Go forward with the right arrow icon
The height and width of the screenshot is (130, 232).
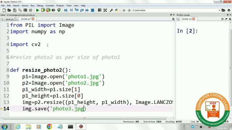pos(129,10)
